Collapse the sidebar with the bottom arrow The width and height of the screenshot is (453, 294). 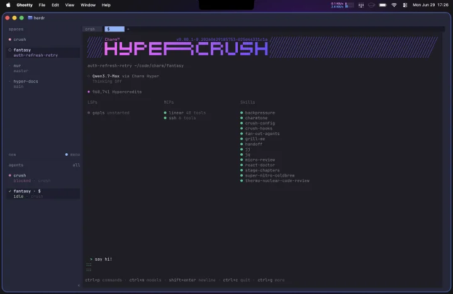pos(79,285)
